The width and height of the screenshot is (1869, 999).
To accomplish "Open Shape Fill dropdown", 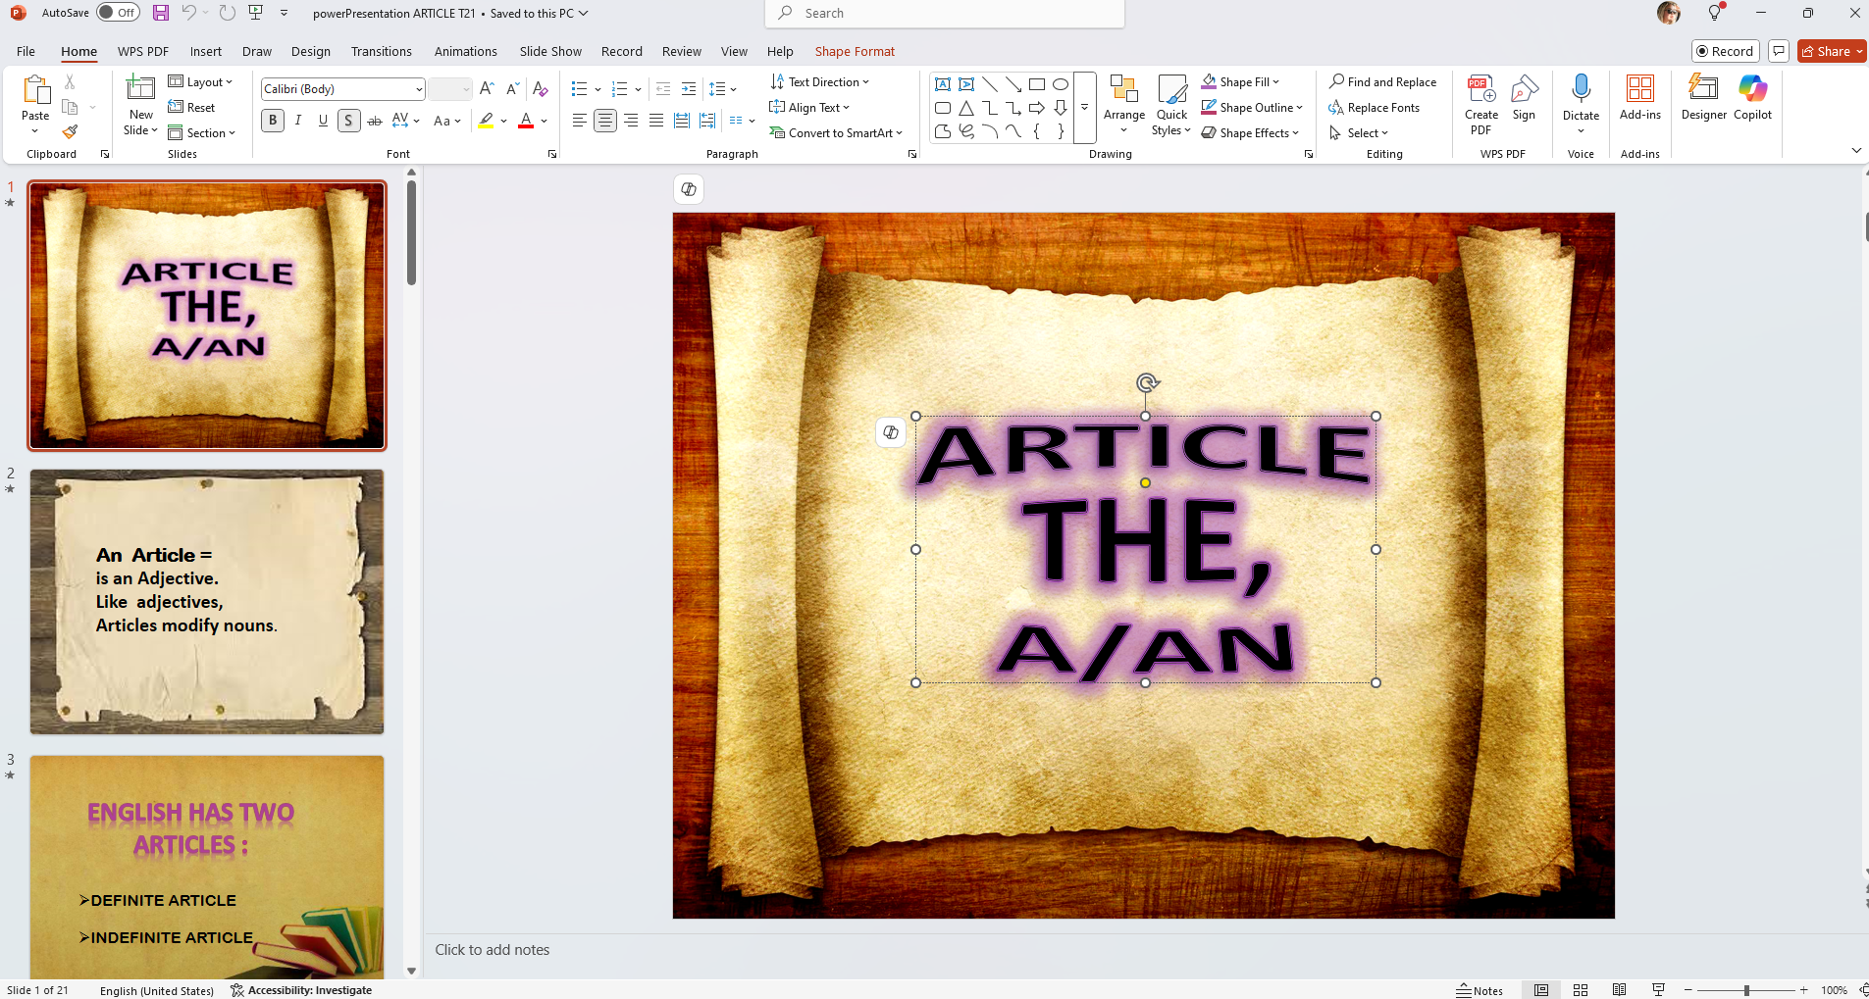I will pyautogui.click(x=1241, y=82).
